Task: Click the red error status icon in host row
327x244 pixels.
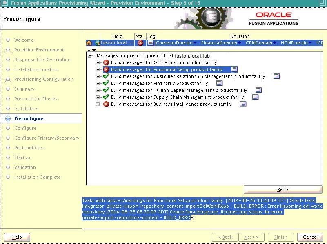Action: 140,43
